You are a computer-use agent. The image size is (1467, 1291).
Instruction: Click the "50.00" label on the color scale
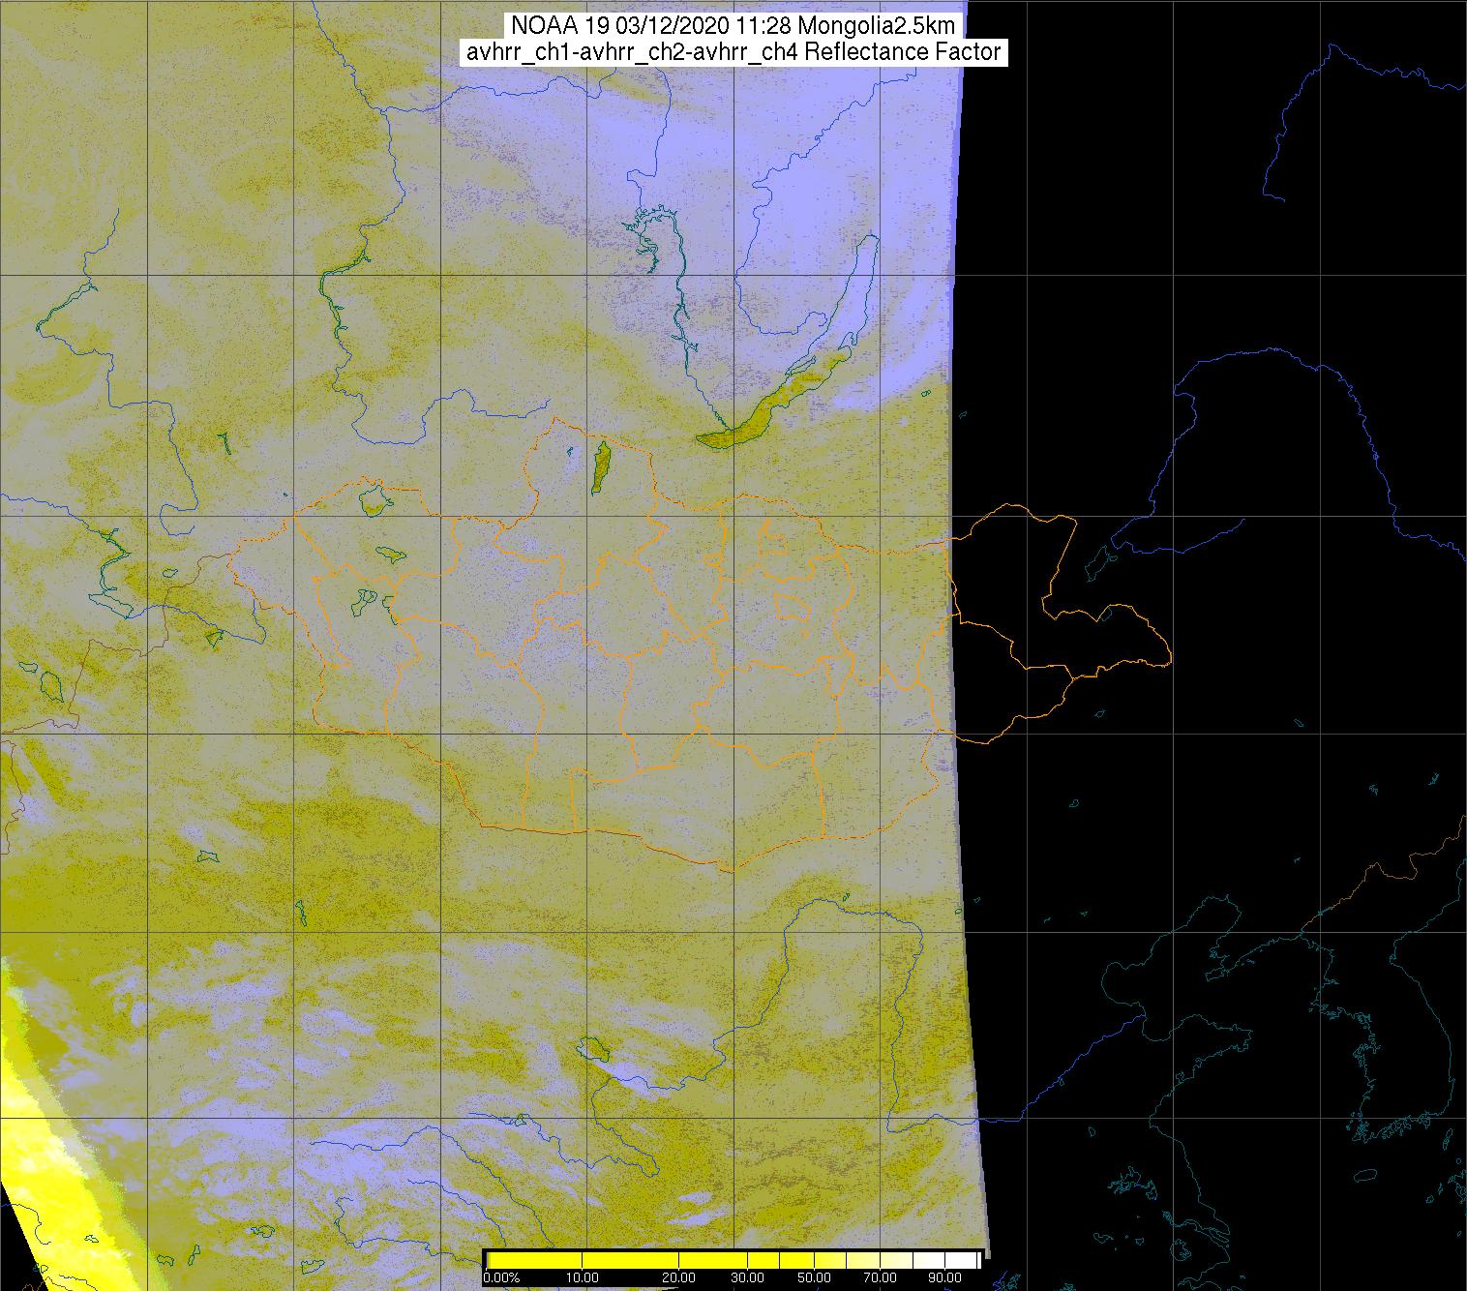click(x=813, y=1278)
